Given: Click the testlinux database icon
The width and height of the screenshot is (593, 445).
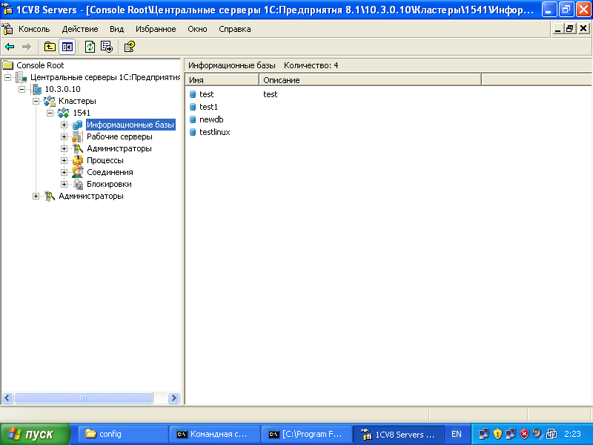Looking at the screenshot, I should (193, 132).
